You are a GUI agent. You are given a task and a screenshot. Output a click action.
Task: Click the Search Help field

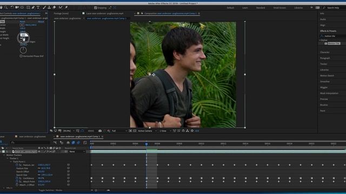pos(333,8)
